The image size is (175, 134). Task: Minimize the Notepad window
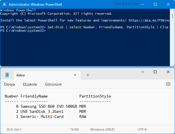click(x=143, y=72)
